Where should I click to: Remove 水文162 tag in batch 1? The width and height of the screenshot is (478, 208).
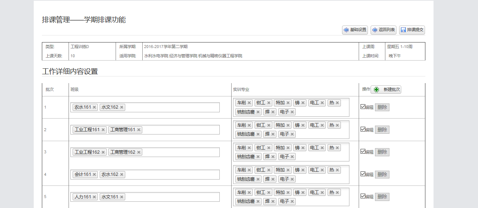(122, 107)
